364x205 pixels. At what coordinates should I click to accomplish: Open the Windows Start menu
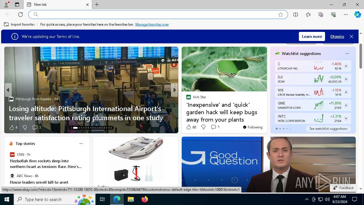7,199
